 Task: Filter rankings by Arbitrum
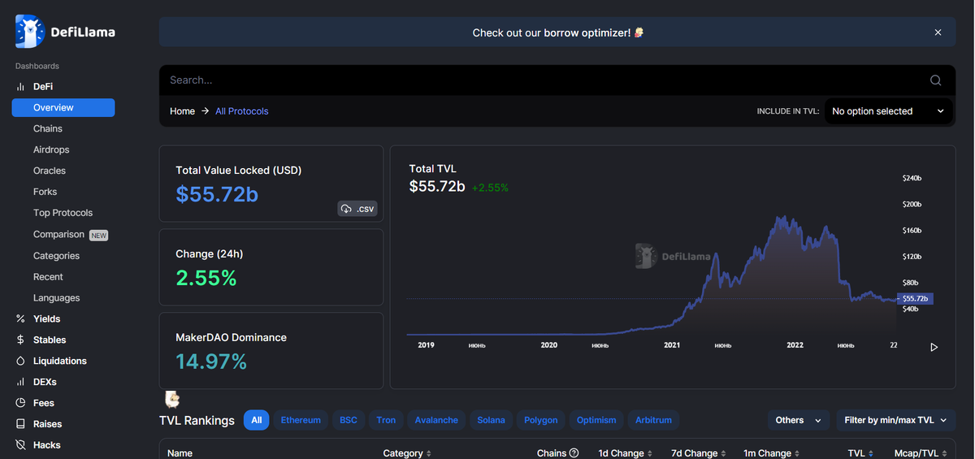click(653, 420)
